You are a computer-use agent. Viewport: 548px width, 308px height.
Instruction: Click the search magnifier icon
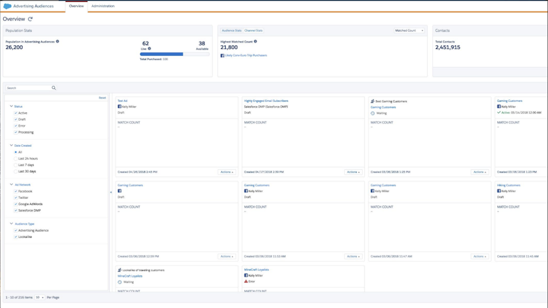pyautogui.click(x=54, y=88)
